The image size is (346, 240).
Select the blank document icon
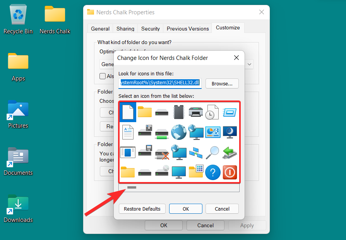coord(128,112)
